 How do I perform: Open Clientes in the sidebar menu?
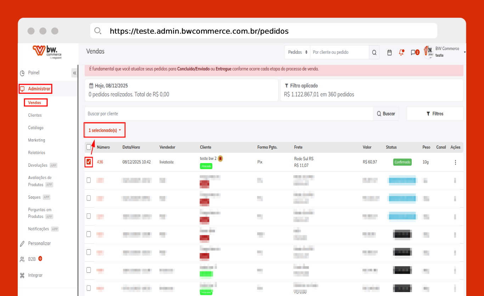(35, 115)
